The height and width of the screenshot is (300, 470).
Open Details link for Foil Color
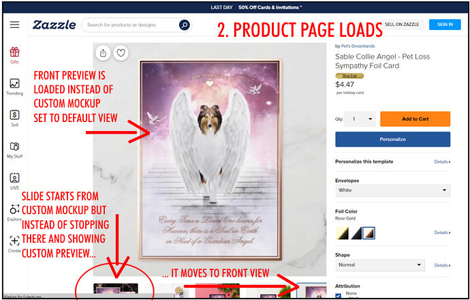pos(442,232)
